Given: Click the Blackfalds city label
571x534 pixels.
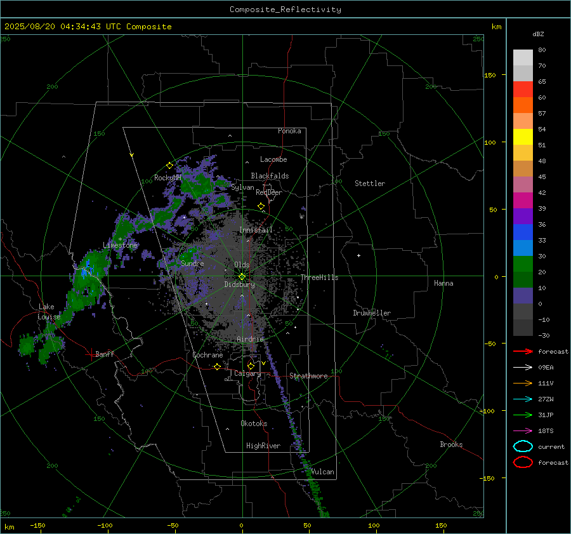Looking at the screenshot, I should click(x=270, y=176).
